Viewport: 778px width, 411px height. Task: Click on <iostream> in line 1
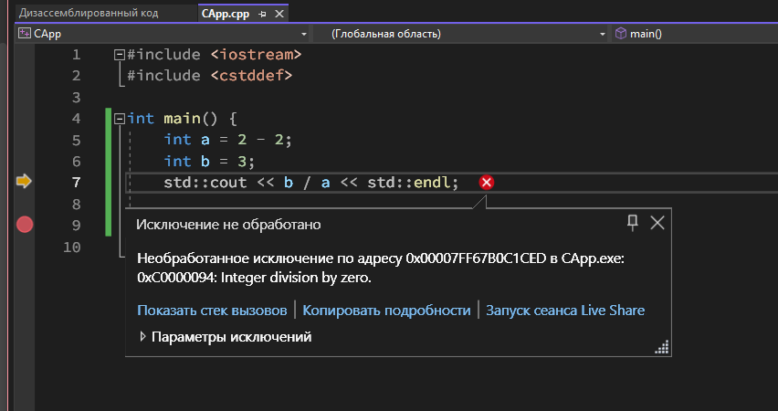(x=256, y=54)
